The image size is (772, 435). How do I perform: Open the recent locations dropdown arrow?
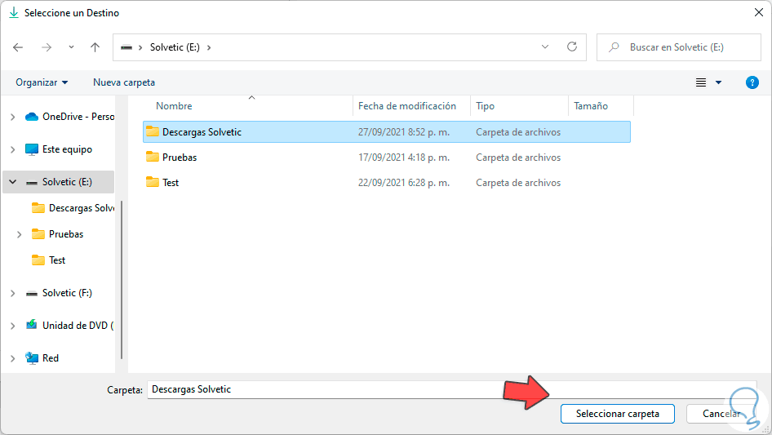coord(71,47)
